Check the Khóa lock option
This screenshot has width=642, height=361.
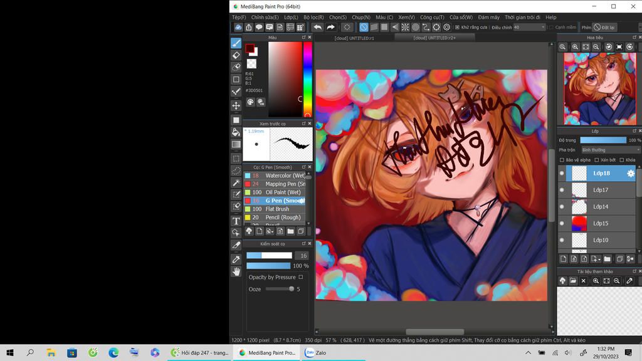pos(621,160)
